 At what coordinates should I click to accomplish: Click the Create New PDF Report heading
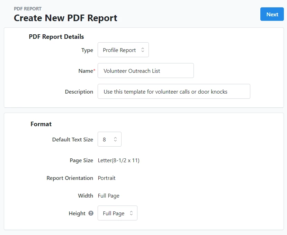65,18
